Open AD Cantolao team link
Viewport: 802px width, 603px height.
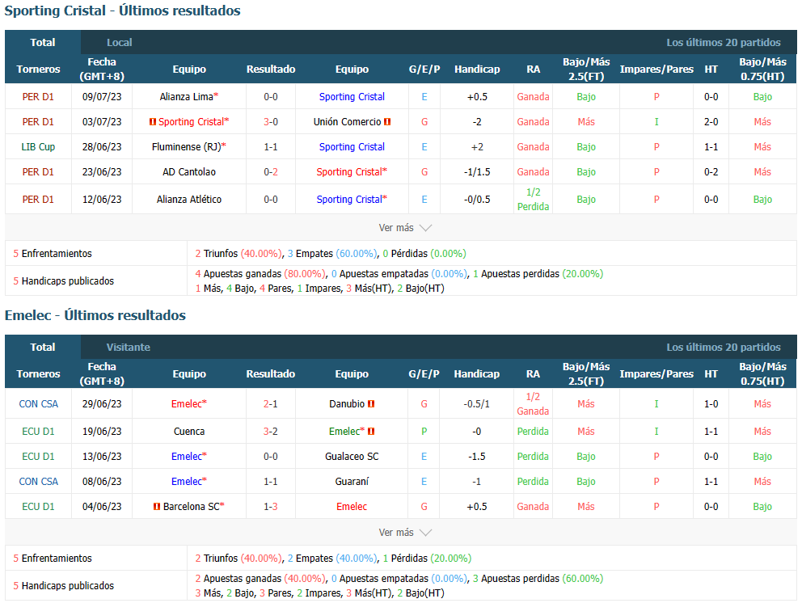tap(189, 172)
